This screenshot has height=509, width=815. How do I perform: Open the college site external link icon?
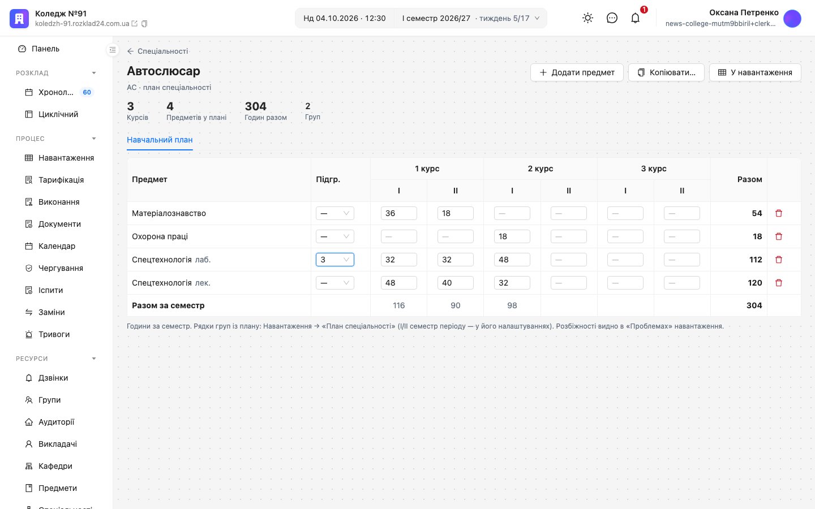(135, 24)
